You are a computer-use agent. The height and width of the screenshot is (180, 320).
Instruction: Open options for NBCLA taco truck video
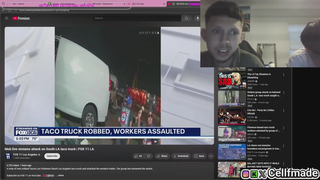(x=283, y=128)
